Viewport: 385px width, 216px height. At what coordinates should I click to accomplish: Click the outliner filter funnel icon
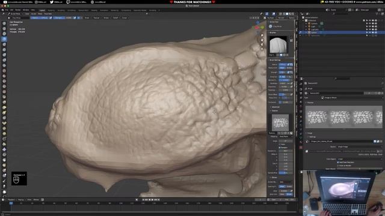(377, 14)
